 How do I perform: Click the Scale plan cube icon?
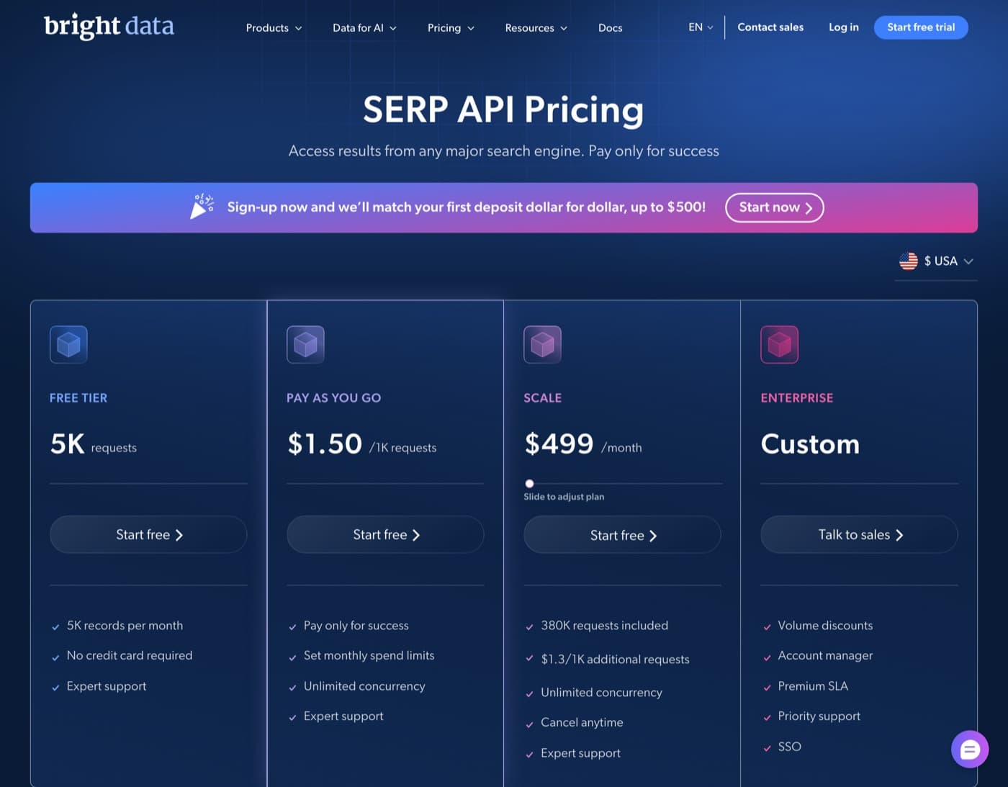542,344
